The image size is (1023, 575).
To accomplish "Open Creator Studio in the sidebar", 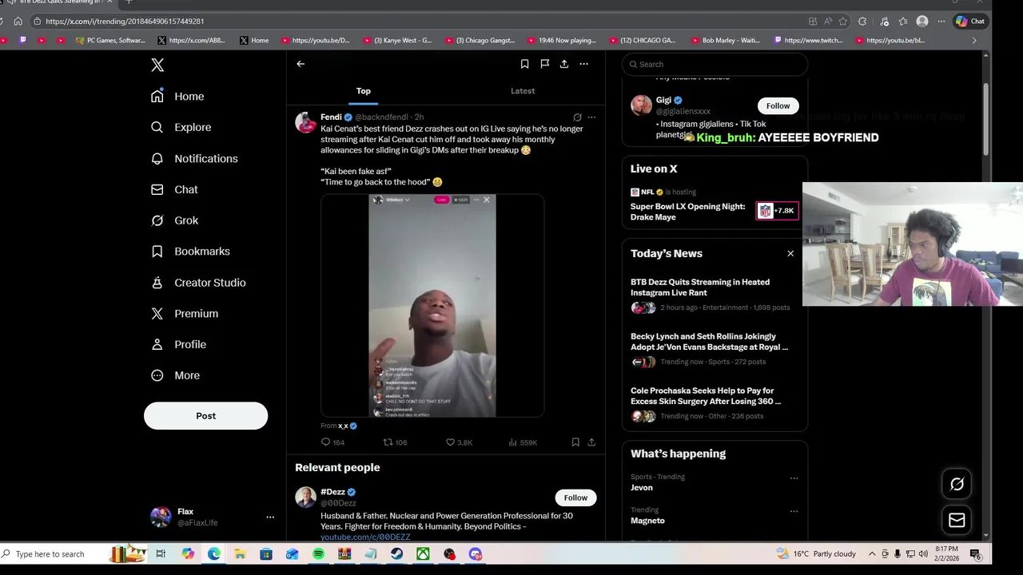I will pyautogui.click(x=198, y=283).
